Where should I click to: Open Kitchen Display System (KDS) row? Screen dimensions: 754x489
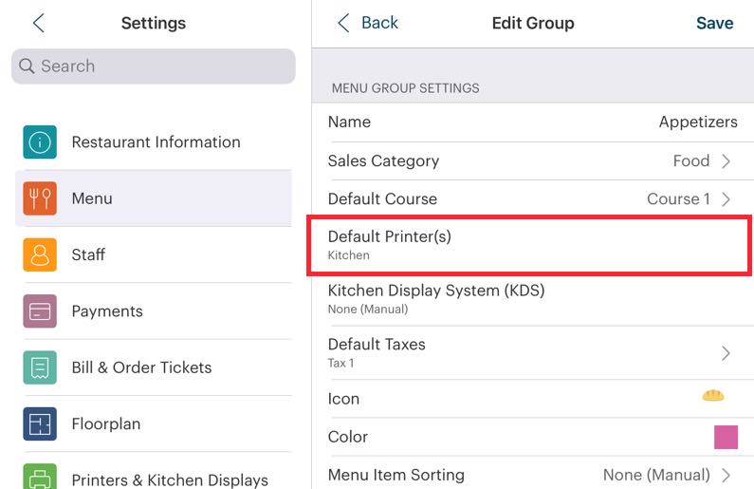click(531, 298)
